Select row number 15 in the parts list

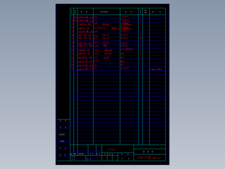coord(72,68)
